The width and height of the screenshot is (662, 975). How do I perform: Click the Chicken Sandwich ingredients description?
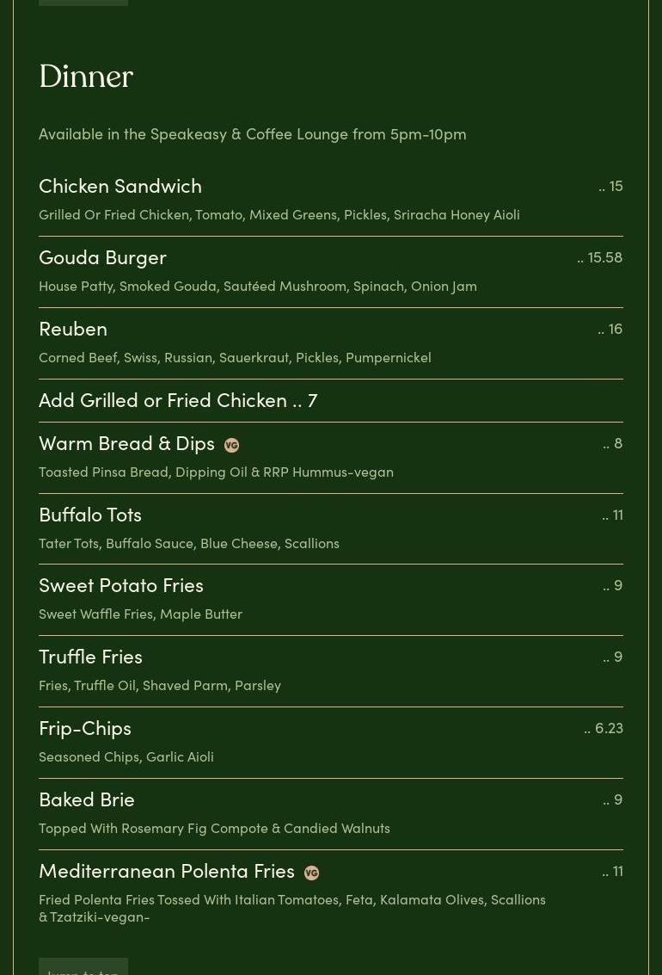(x=279, y=214)
